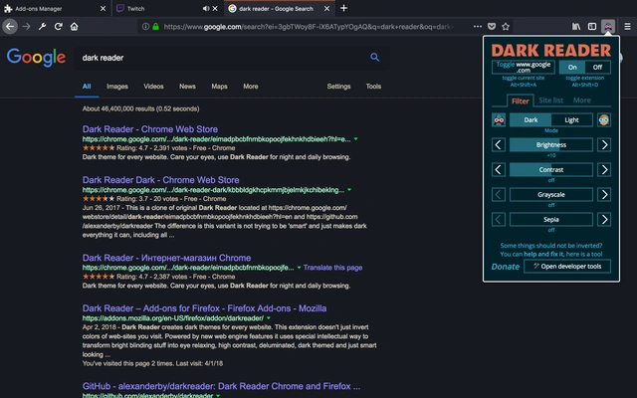Turn Dark Reader extension On
637x398 pixels.
(x=572, y=67)
